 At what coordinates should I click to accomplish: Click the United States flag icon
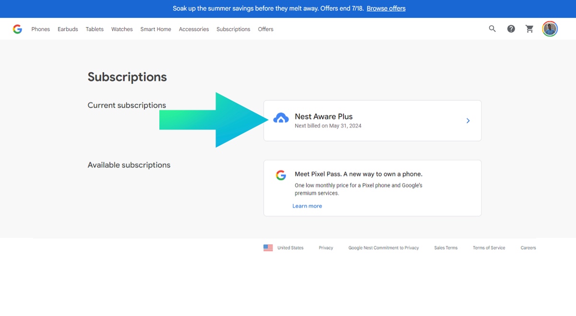pos(268,248)
